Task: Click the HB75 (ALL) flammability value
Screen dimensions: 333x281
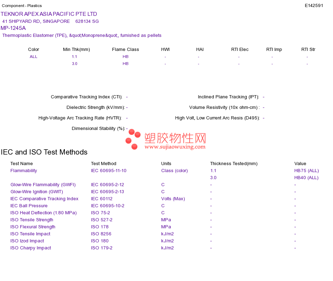Action: point(306,171)
